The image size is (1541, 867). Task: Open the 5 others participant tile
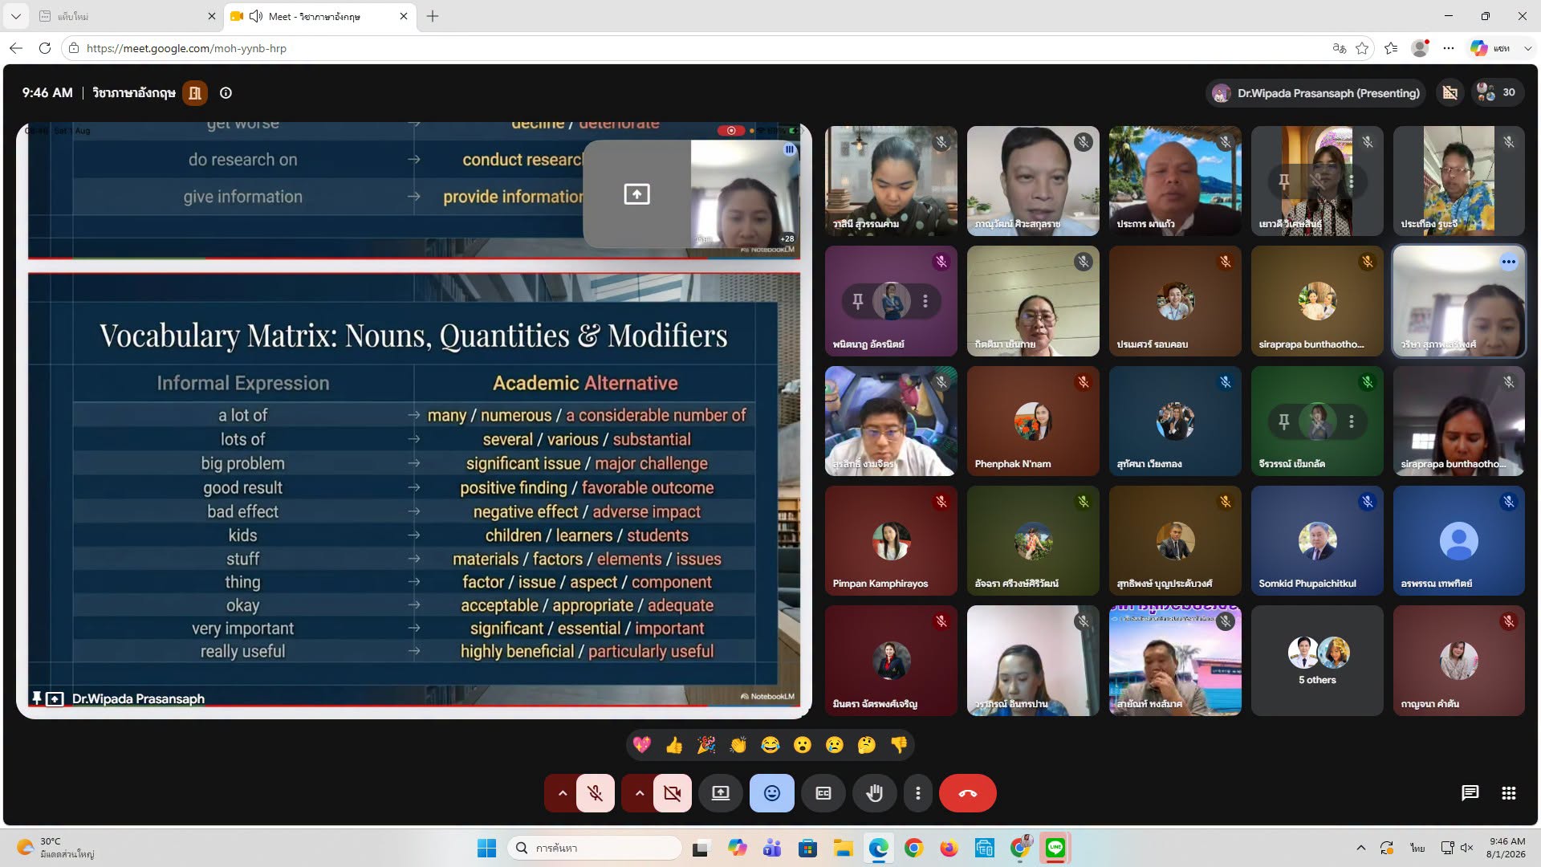(x=1317, y=661)
